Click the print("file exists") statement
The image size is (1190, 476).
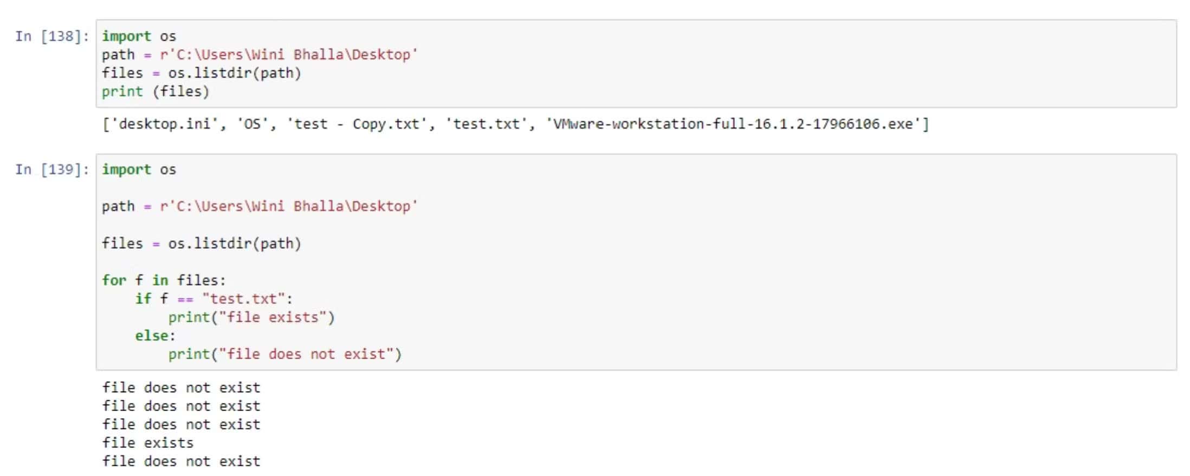(251, 317)
